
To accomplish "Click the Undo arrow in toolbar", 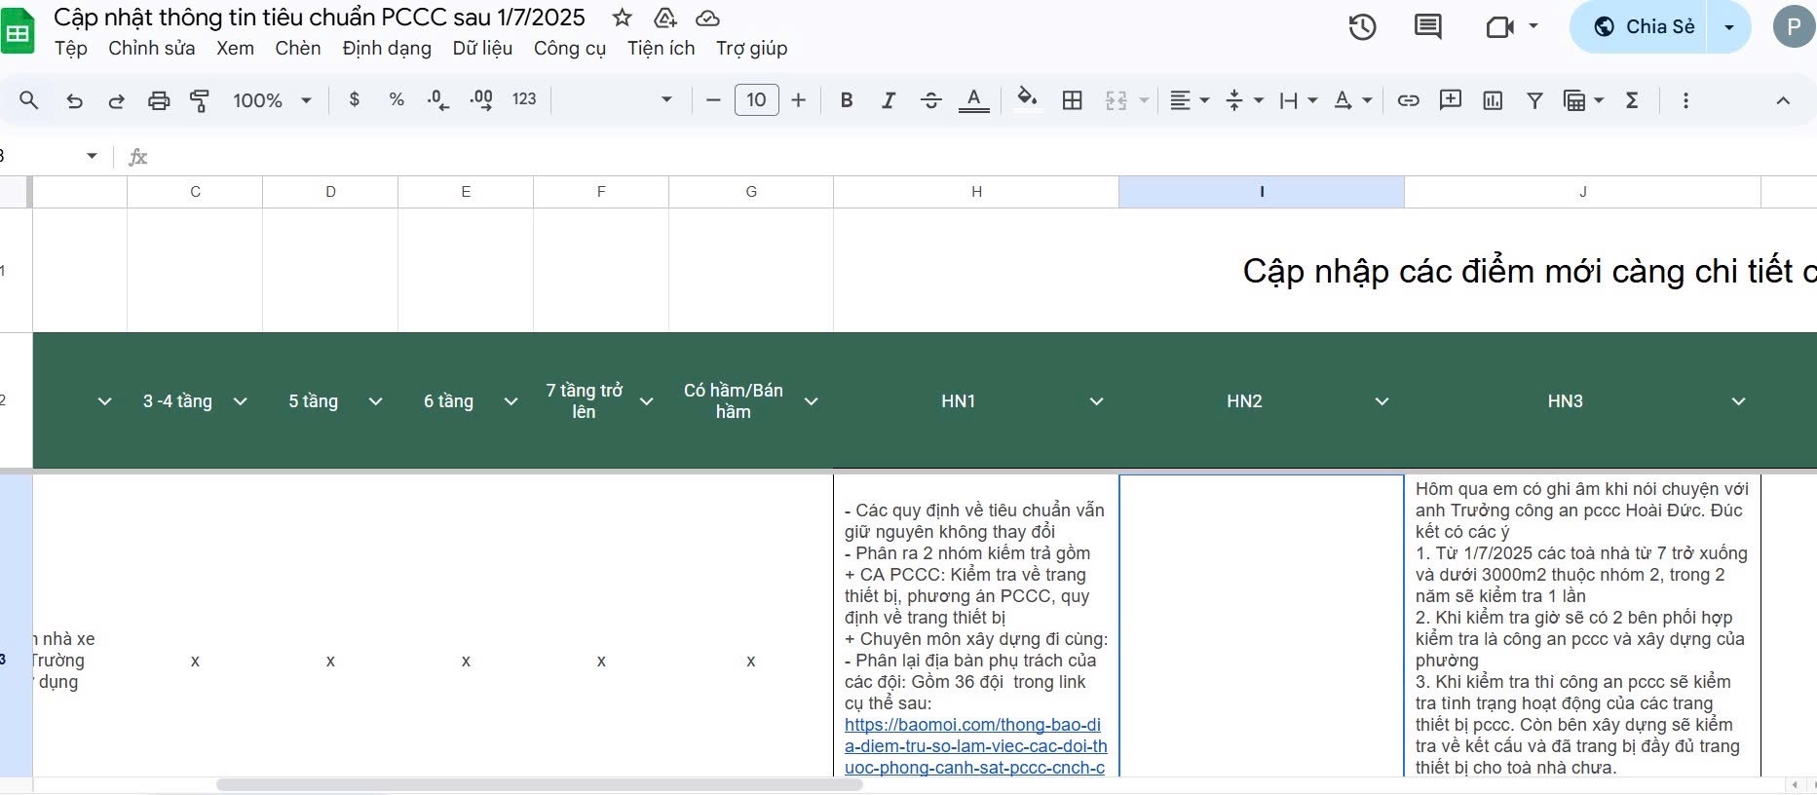I will [x=74, y=100].
